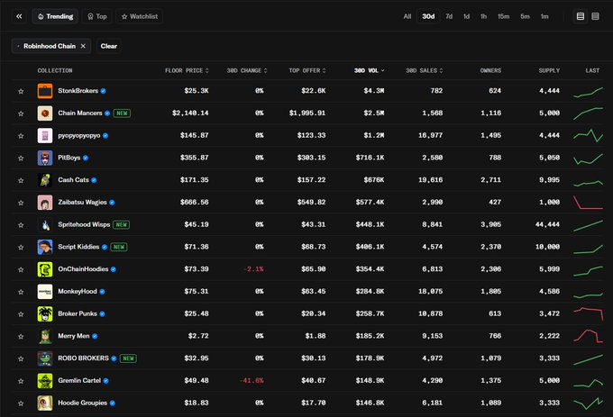Star pyopyopyopyo to add to watchlist

click(x=21, y=135)
